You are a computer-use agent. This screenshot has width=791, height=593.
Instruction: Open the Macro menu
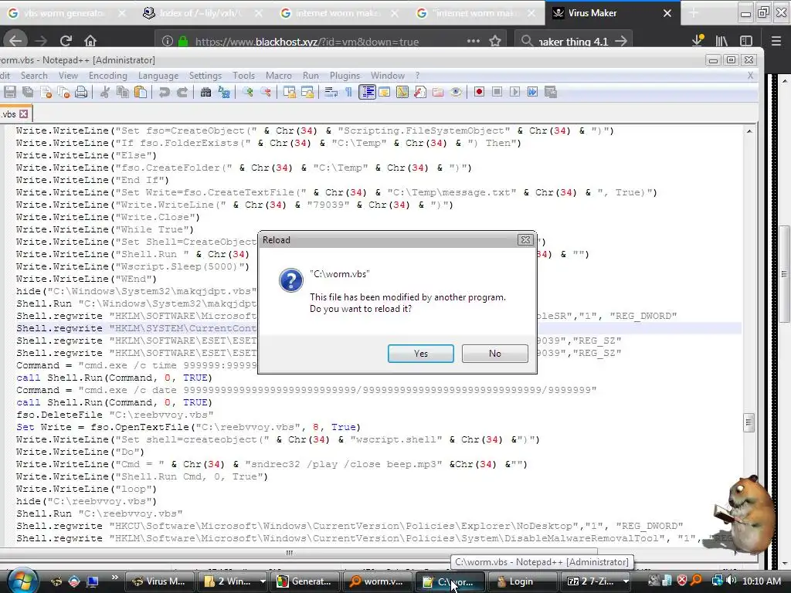pyautogui.click(x=278, y=76)
